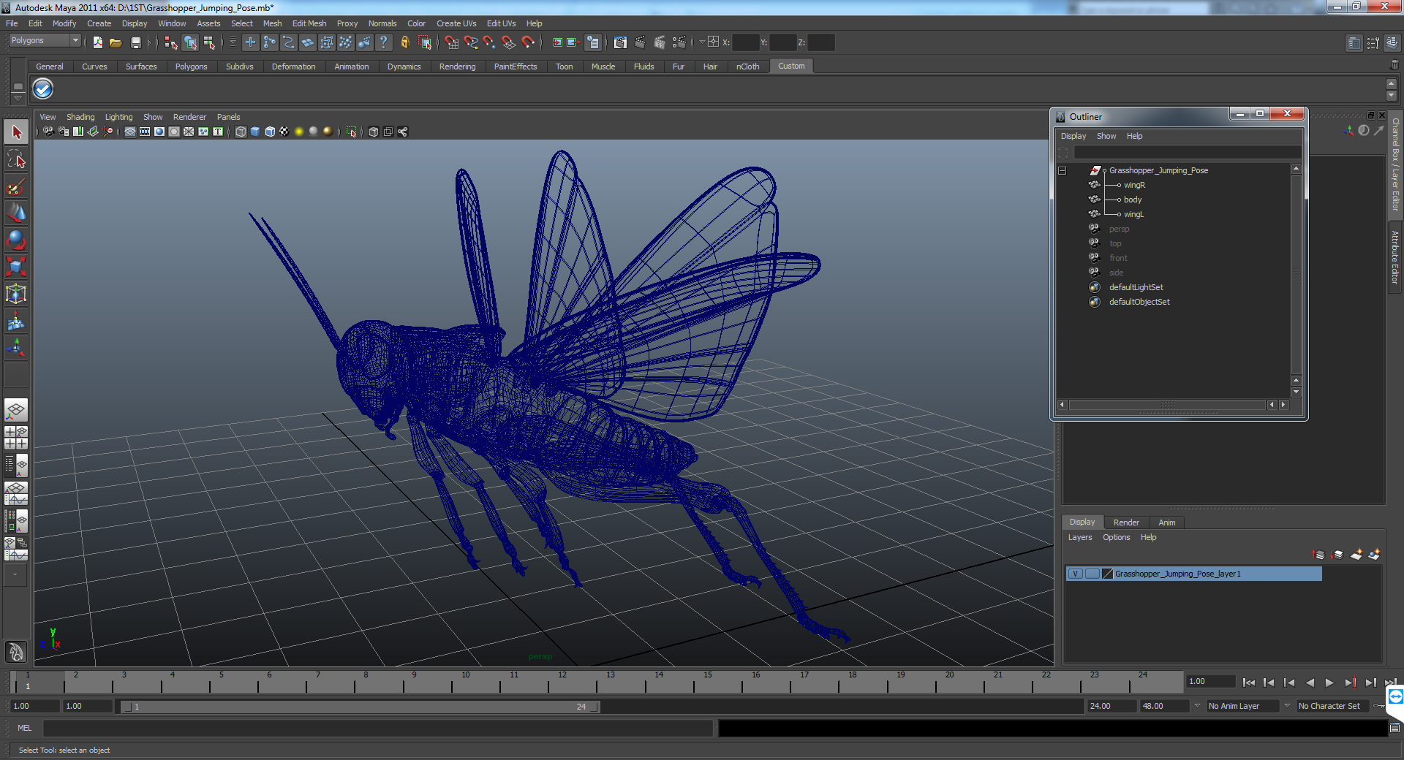This screenshot has width=1404, height=760.
Task: Save the current scene
Action: click(135, 42)
